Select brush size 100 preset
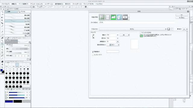The width and height of the screenshot is (193, 108). [x=14, y=78]
